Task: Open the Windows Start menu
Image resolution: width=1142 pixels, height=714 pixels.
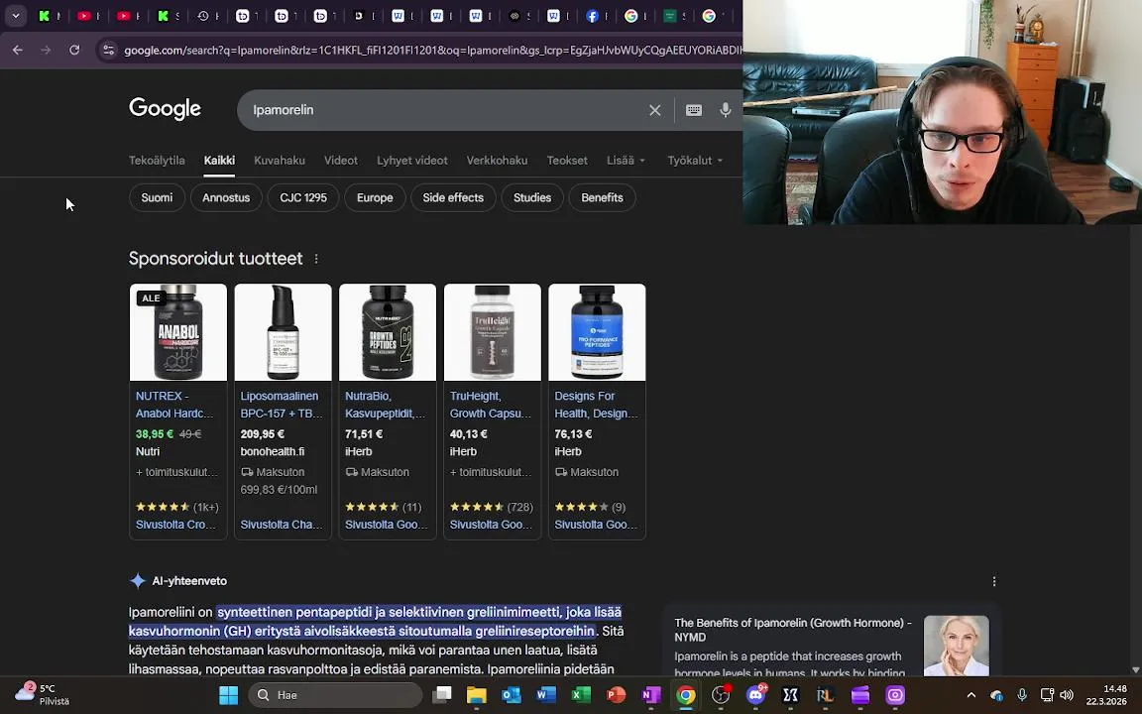Action: (229, 695)
